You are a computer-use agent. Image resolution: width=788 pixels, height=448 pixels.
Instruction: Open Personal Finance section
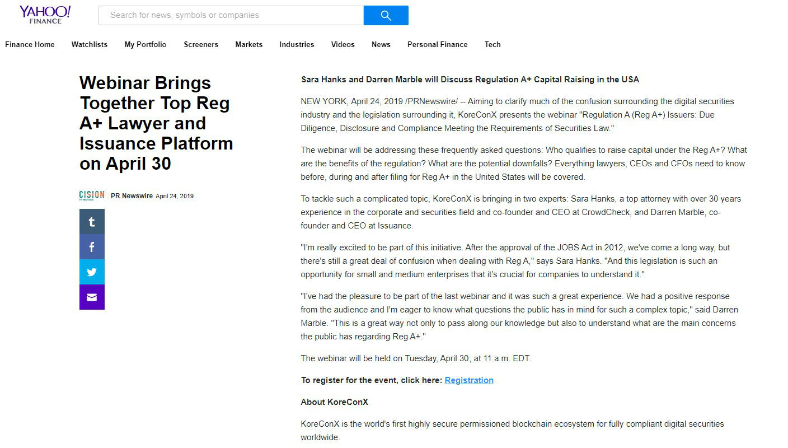438,45
